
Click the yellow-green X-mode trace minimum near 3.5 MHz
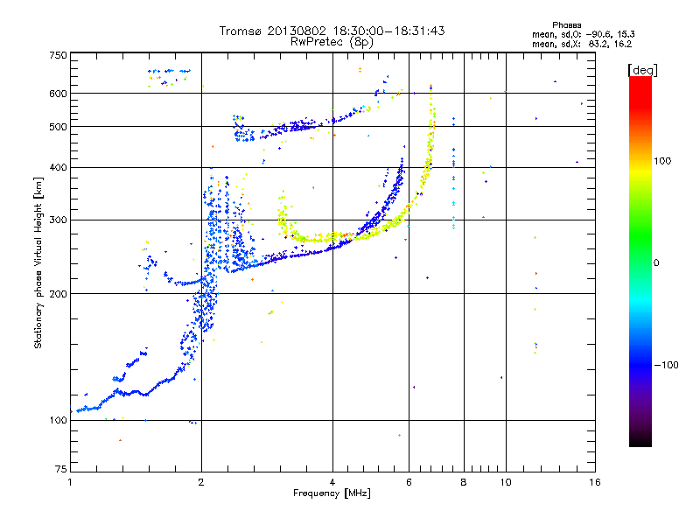tap(312, 239)
